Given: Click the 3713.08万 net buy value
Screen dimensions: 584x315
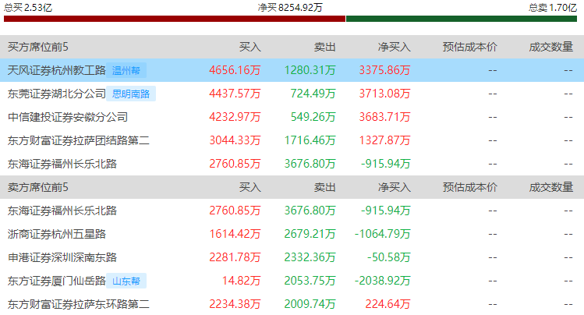Looking at the screenshot, I should pos(384,94).
